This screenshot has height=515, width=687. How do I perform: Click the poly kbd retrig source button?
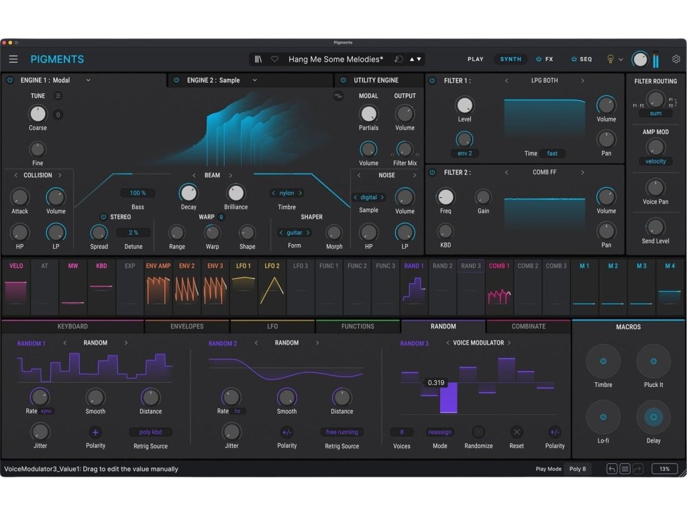[150, 433]
